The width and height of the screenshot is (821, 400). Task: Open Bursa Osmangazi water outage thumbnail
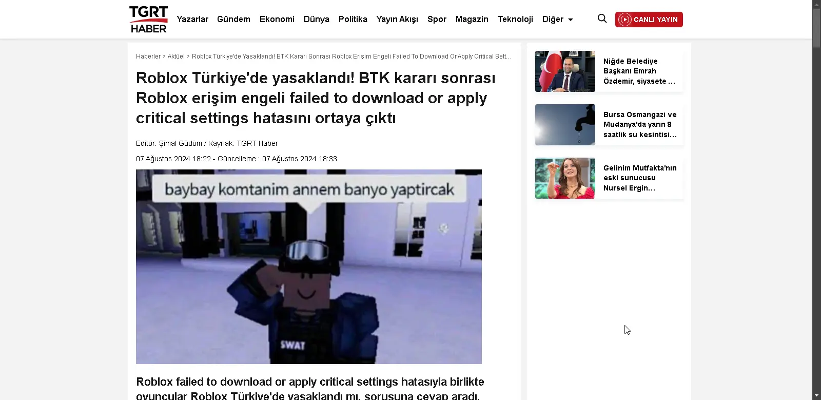tap(565, 125)
